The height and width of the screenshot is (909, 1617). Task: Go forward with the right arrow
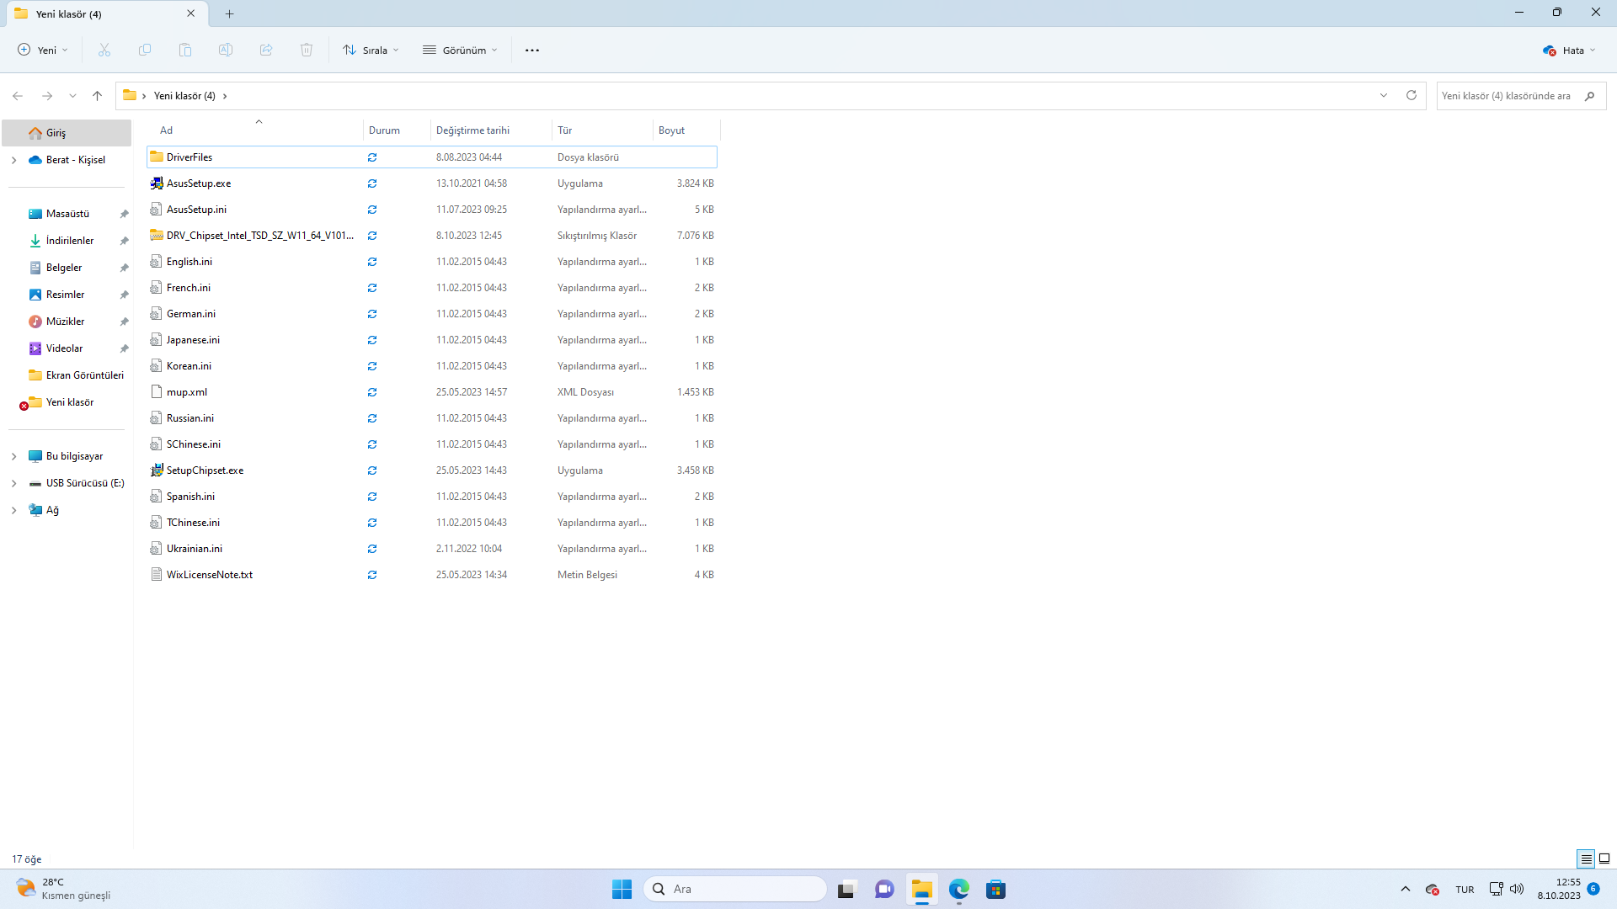(47, 96)
